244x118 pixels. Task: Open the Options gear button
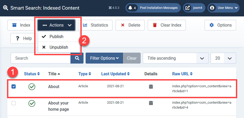click(x=221, y=25)
